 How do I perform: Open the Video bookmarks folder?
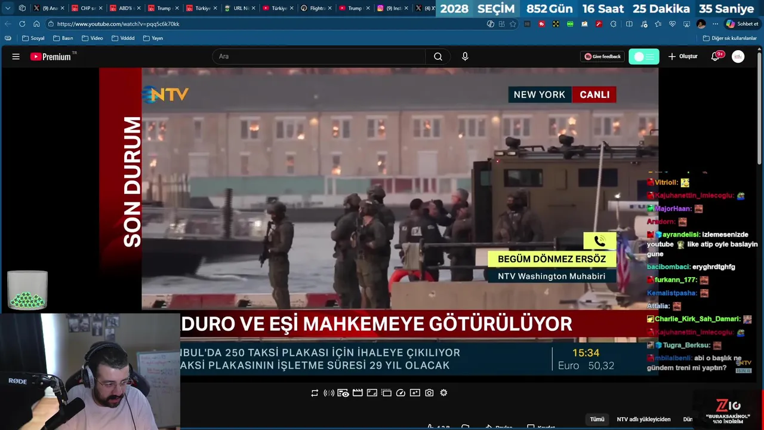93,38
